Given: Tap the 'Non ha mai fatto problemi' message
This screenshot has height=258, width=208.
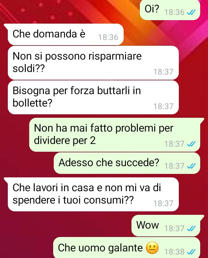Looking at the screenshot, I should click(x=115, y=135).
